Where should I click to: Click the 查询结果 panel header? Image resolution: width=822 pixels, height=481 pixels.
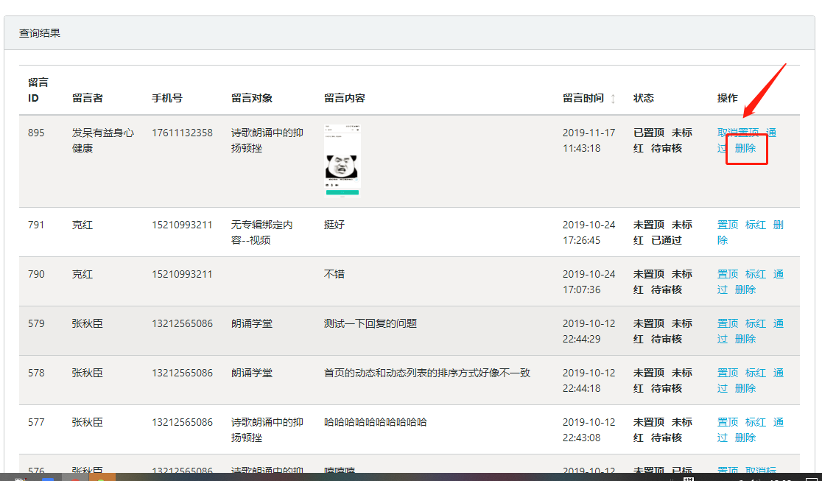(x=40, y=33)
